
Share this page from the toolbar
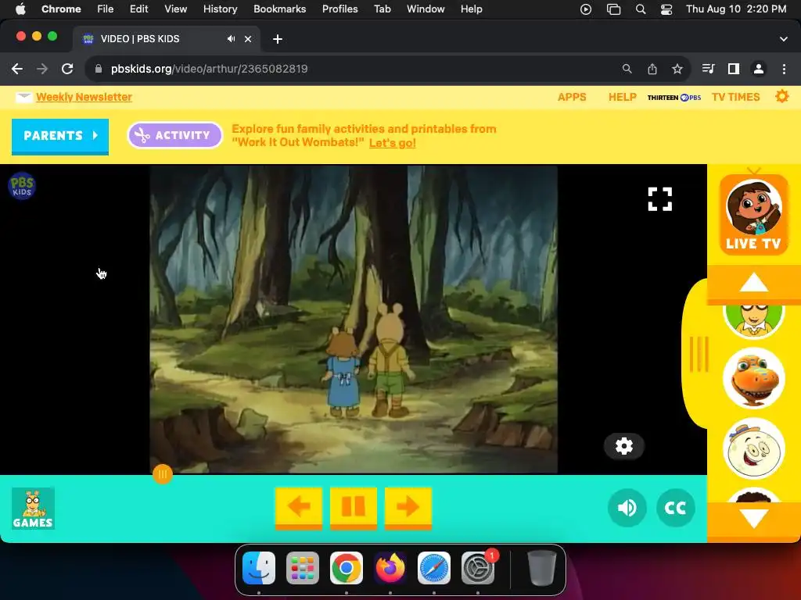point(652,69)
